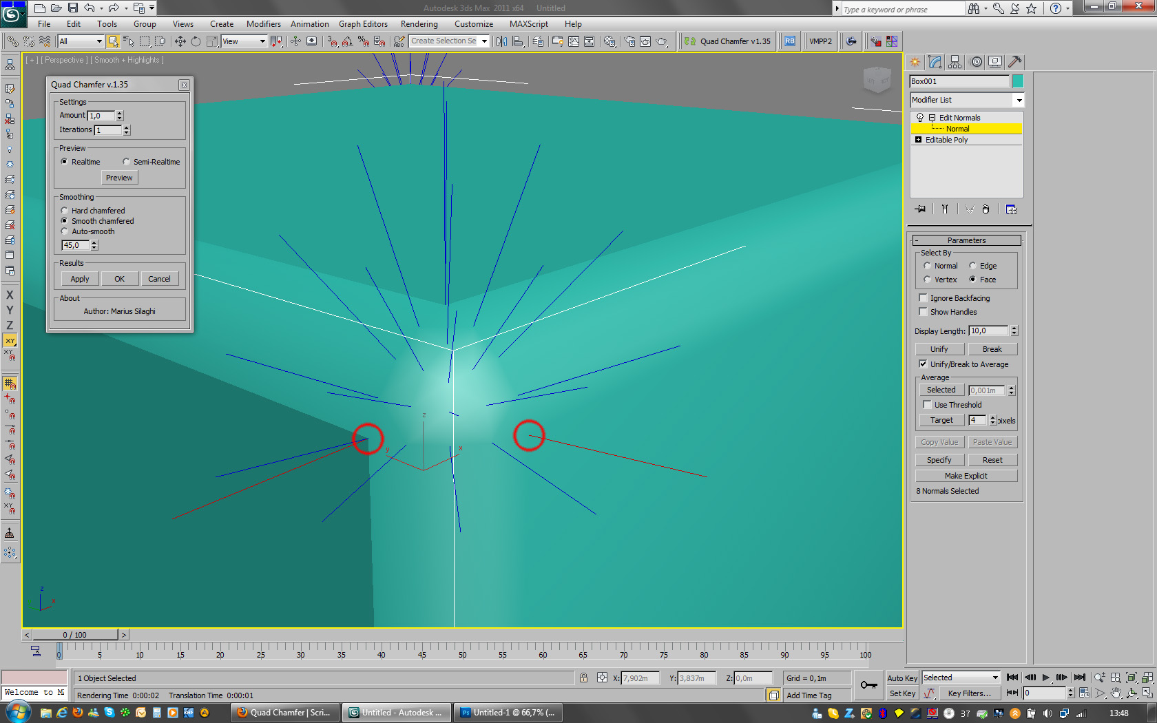1157x723 pixels.
Task: Check Ignore Backfacing in Parameters
Action: [x=924, y=298]
